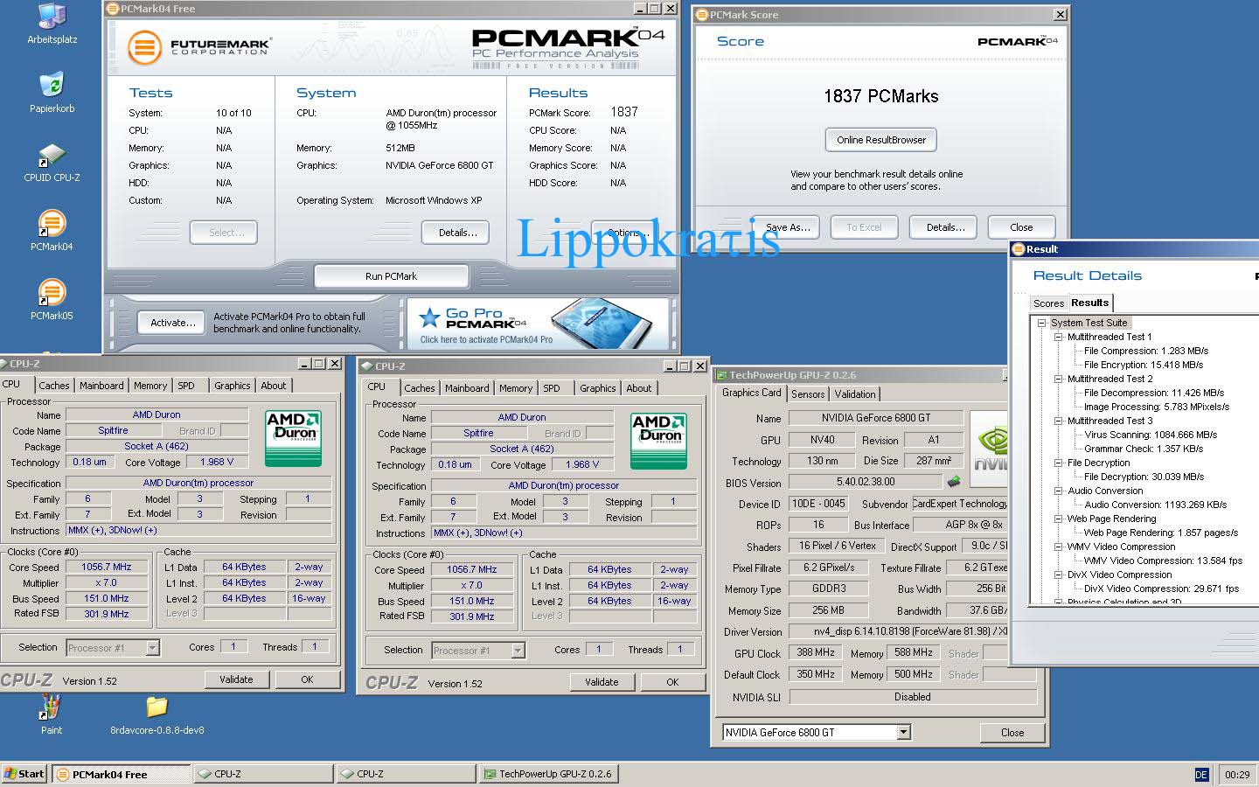The width and height of the screenshot is (1259, 787).
Task: Collapse the Audio Conversion node
Action: 1059,491
